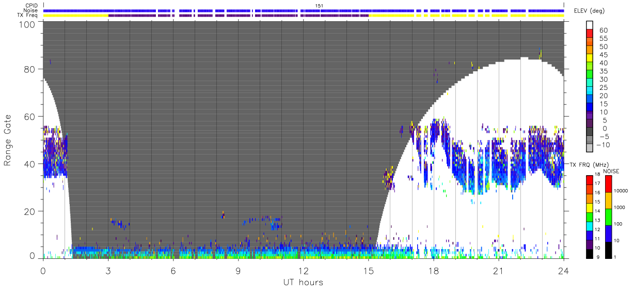
Task: Click the 'NOISE' legend heading
Action: pyautogui.click(x=612, y=171)
